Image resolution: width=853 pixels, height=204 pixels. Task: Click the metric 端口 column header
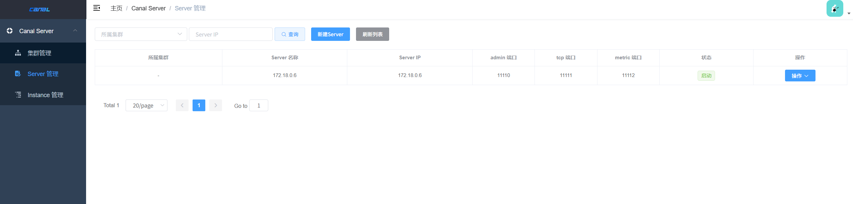[x=628, y=58]
